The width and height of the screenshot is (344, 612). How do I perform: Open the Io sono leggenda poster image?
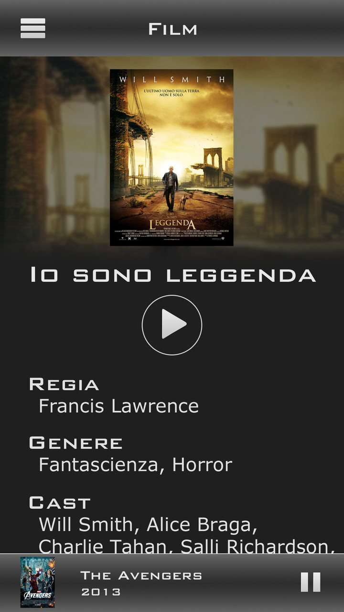pos(172,157)
